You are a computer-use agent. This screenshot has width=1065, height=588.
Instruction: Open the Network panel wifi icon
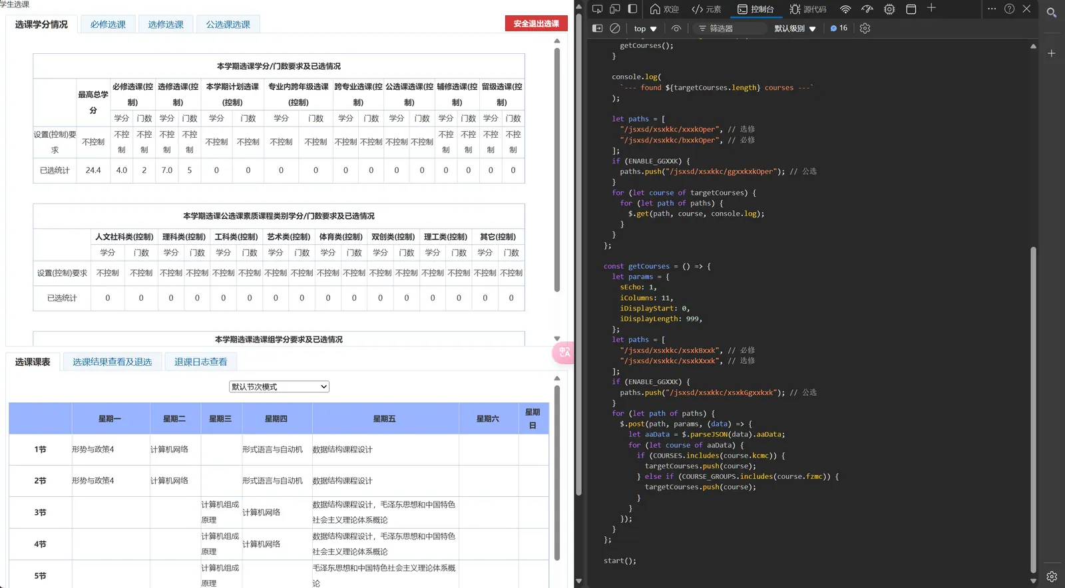tap(845, 9)
